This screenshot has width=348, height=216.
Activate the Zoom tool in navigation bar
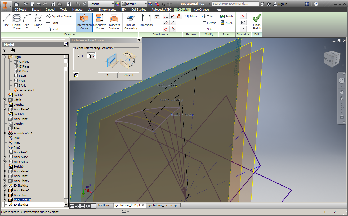click(x=342, y=98)
